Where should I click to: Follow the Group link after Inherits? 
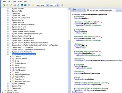(x=83, y=48)
